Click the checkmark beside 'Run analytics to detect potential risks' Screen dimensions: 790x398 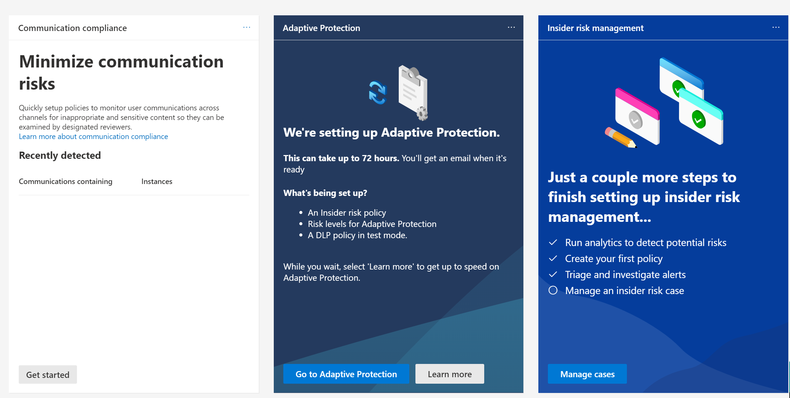tap(553, 242)
